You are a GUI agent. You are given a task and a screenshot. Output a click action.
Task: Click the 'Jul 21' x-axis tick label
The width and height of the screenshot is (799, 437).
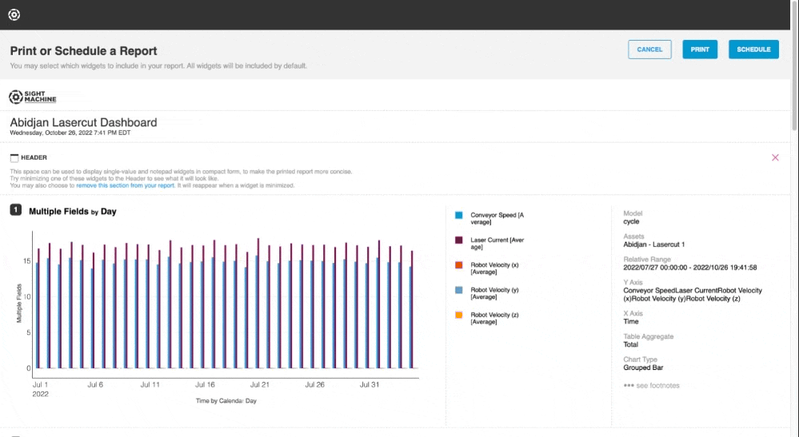259,385
